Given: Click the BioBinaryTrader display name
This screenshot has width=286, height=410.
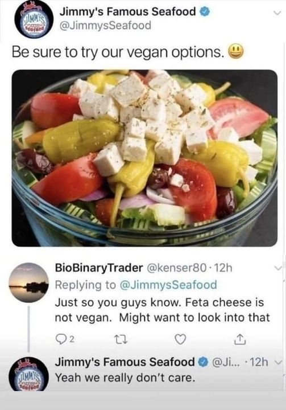Looking at the screenshot, I should 99,268.
